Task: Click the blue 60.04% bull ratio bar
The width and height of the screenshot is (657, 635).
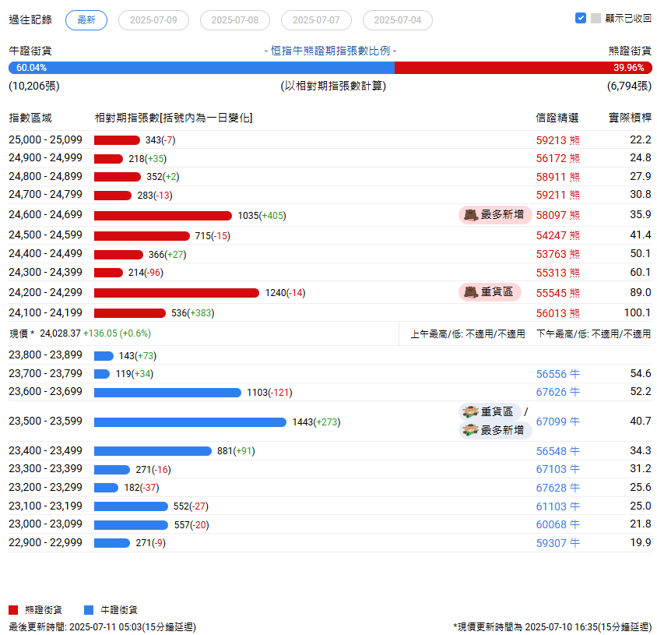Action: 202,68
